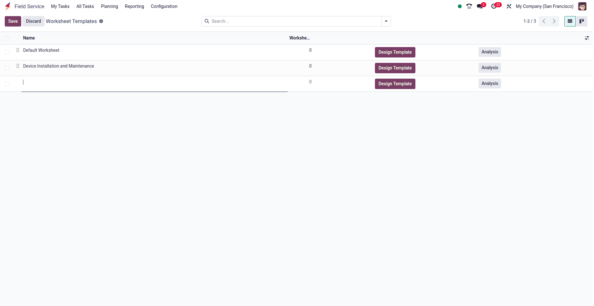Design Template for Default Worksheet

[x=395, y=52]
